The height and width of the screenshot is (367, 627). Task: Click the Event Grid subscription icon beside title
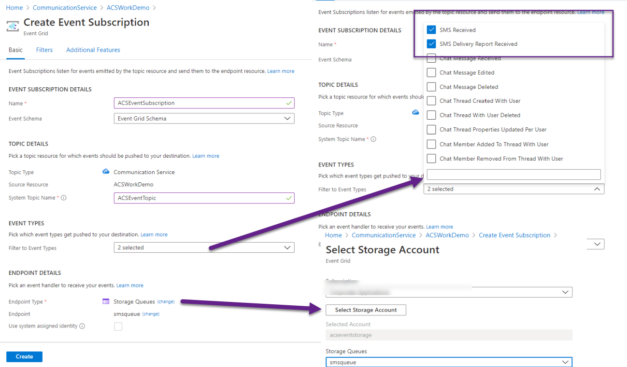(13, 26)
